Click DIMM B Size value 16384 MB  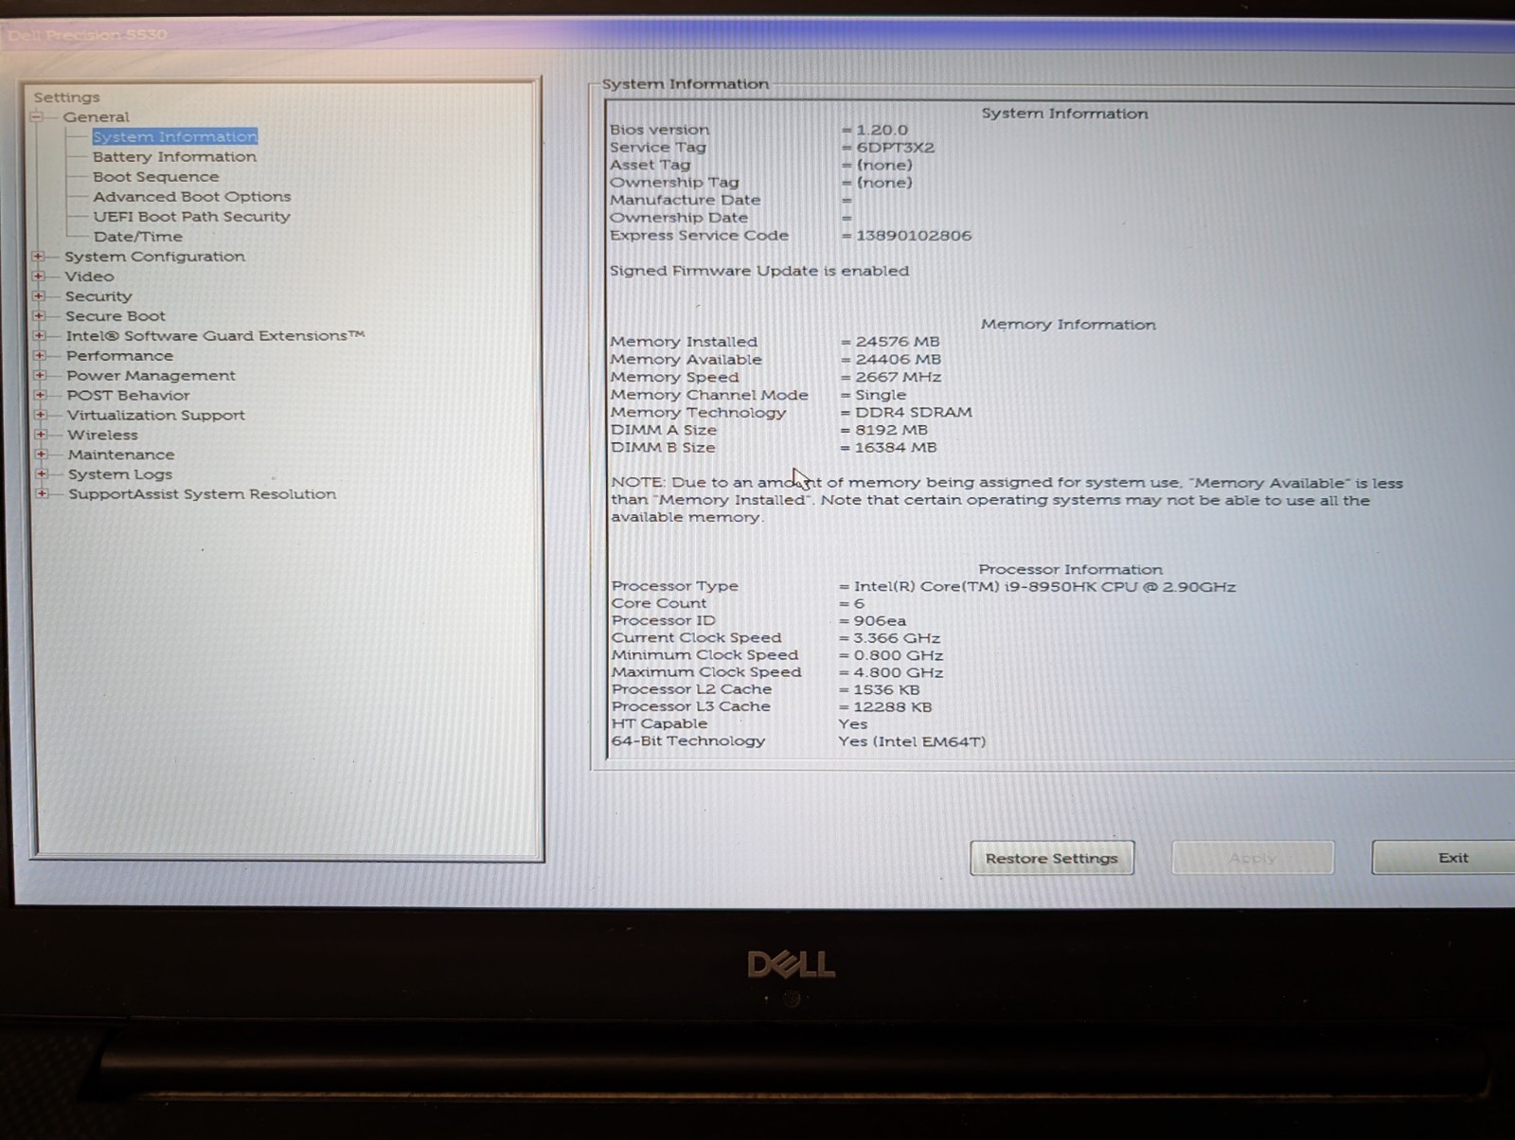(x=896, y=448)
